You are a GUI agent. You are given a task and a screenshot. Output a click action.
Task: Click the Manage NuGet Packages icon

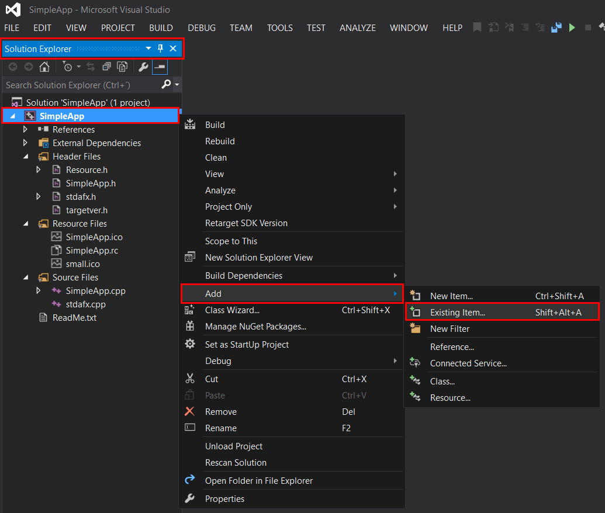tap(190, 326)
